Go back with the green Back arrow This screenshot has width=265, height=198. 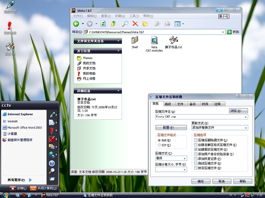[x=76, y=24]
